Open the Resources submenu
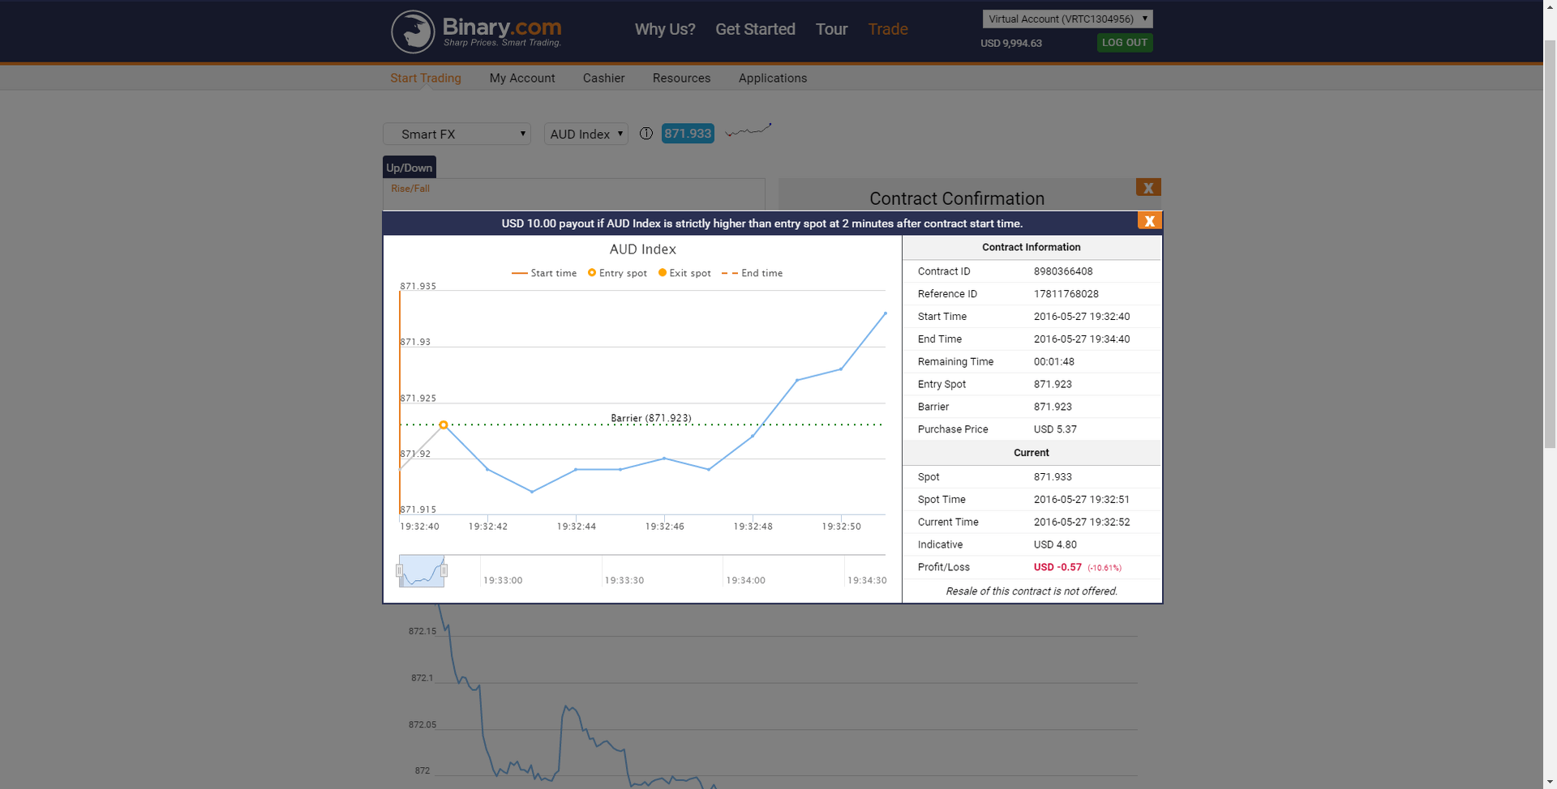 (681, 78)
